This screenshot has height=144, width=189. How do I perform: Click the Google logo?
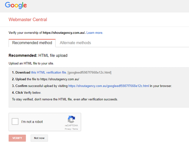(x=16, y=5)
